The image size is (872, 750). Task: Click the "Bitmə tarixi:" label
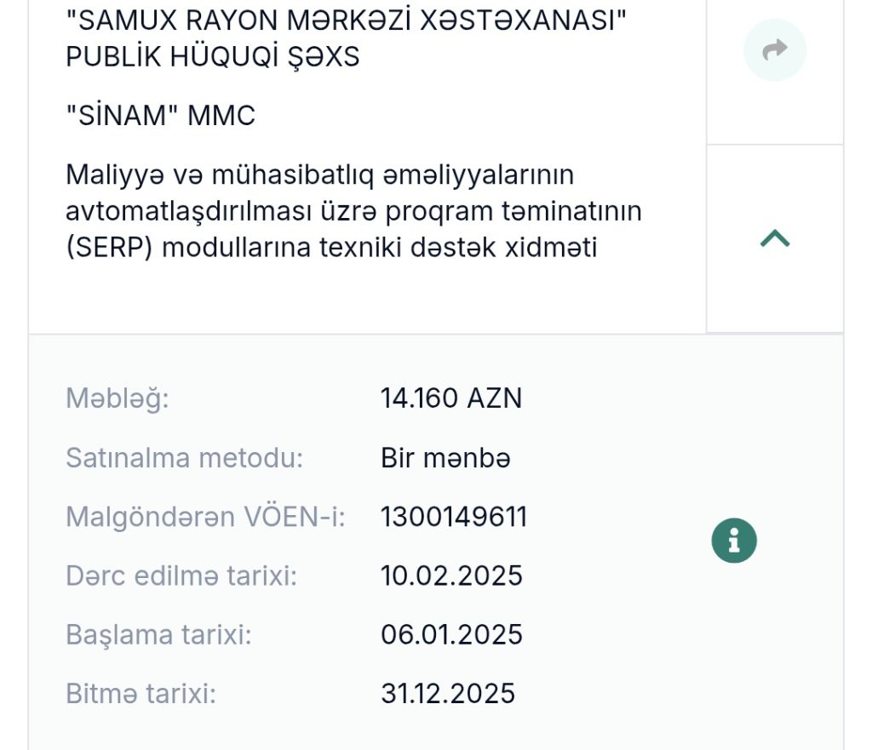pyautogui.click(x=141, y=694)
